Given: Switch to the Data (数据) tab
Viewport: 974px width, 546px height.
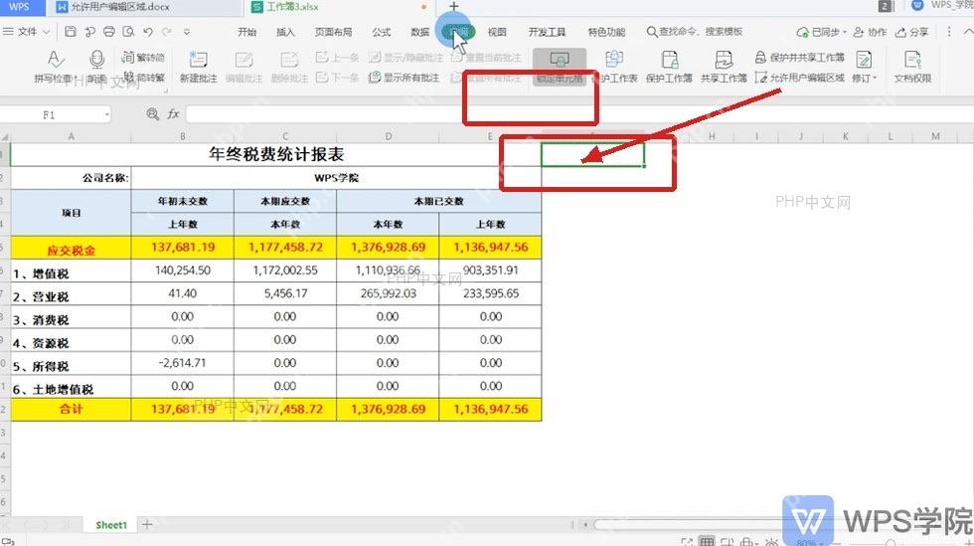Looking at the screenshot, I should pos(419,32).
